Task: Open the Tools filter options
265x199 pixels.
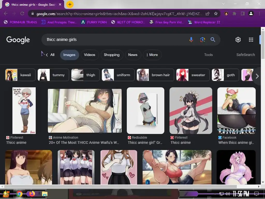Action: [x=208, y=55]
